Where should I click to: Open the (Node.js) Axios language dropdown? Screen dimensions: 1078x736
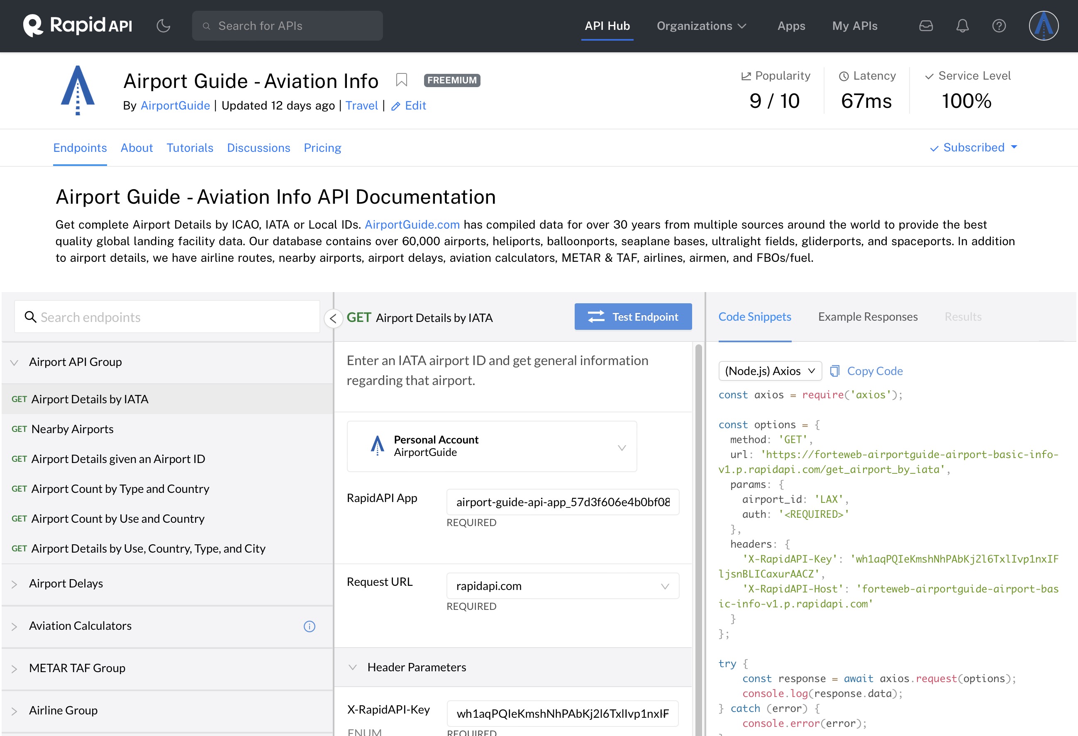coord(770,371)
